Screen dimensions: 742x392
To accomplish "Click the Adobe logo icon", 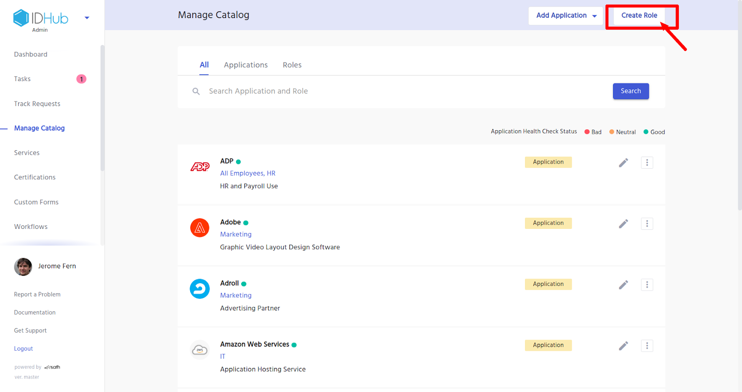I will pyautogui.click(x=200, y=228).
